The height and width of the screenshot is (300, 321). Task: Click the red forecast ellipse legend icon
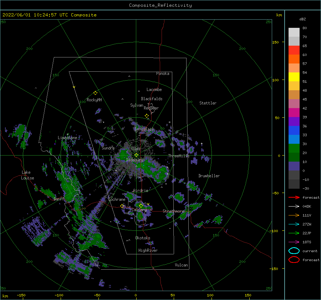[x=294, y=260]
